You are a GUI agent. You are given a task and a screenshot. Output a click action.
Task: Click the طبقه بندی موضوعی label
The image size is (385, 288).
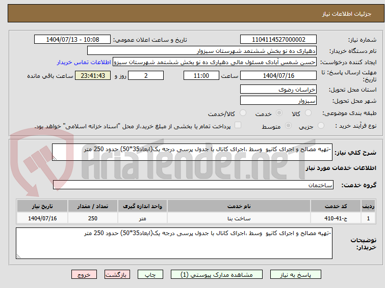click(349, 113)
